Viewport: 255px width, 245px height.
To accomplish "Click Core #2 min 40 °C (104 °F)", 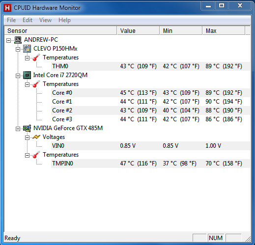I will [181, 110].
